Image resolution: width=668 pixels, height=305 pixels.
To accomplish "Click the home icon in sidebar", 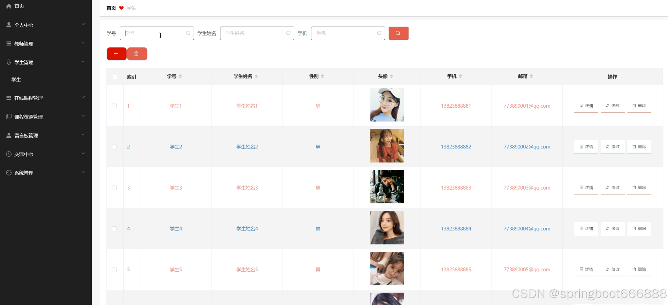I will click(x=9, y=6).
